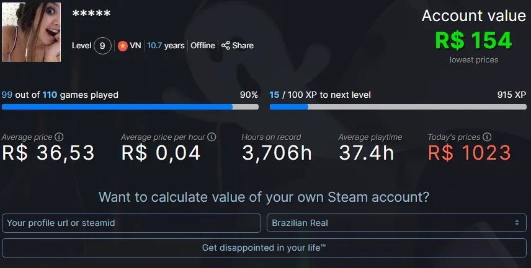This screenshot has width=531, height=268.
Task: Click the profile url or steamid field
Action: click(x=132, y=223)
